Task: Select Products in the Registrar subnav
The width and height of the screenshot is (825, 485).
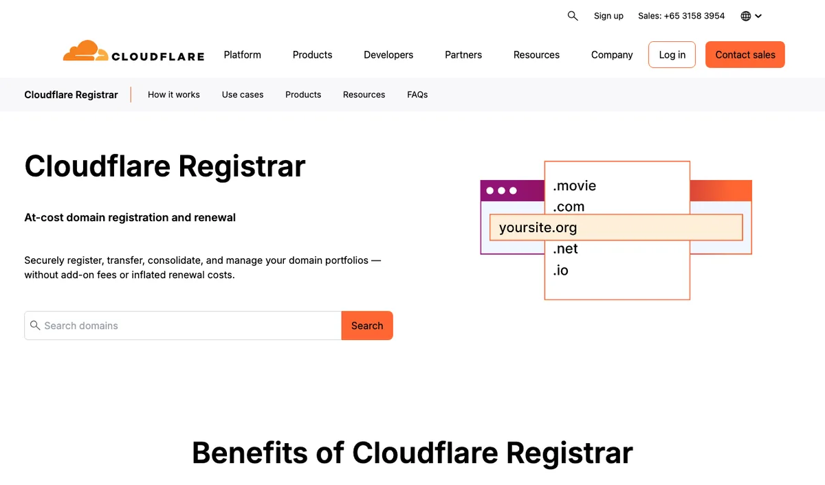Action: coord(303,95)
